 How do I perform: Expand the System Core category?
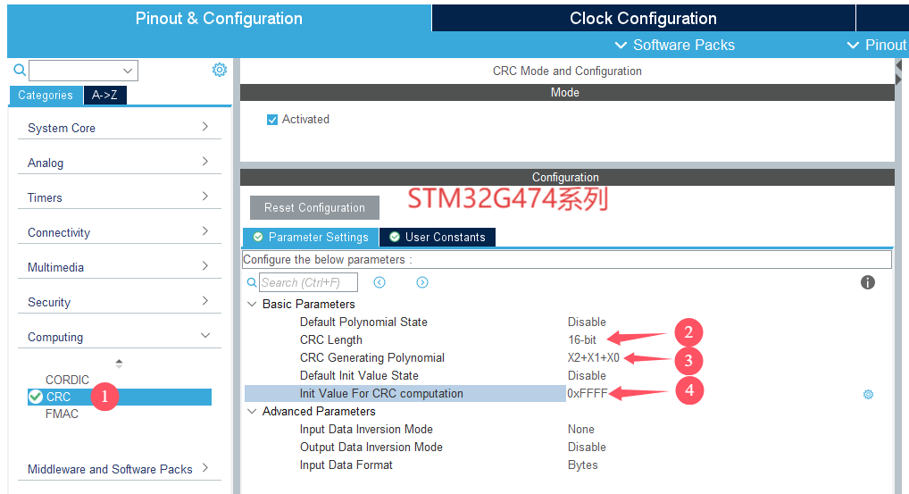pos(119,128)
